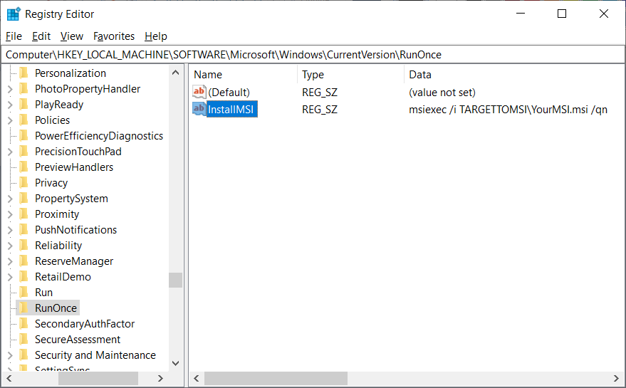The width and height of the screenshot is (626, 388).
Task: Click the PhotoPropertyHandler folder icon
Action: [x=24, y=88]
